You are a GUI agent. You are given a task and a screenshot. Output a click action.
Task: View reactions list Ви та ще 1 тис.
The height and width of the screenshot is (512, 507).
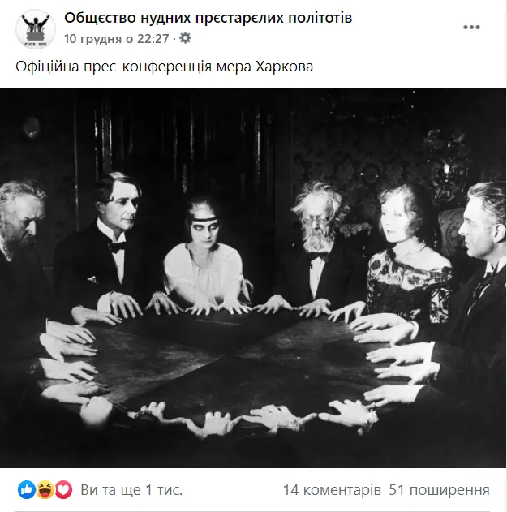(131, 490)
